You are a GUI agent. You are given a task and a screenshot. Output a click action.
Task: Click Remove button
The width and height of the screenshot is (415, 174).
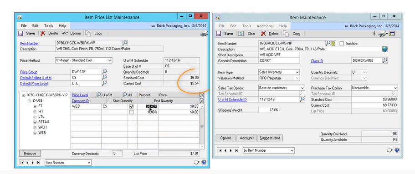pos(30,153)
